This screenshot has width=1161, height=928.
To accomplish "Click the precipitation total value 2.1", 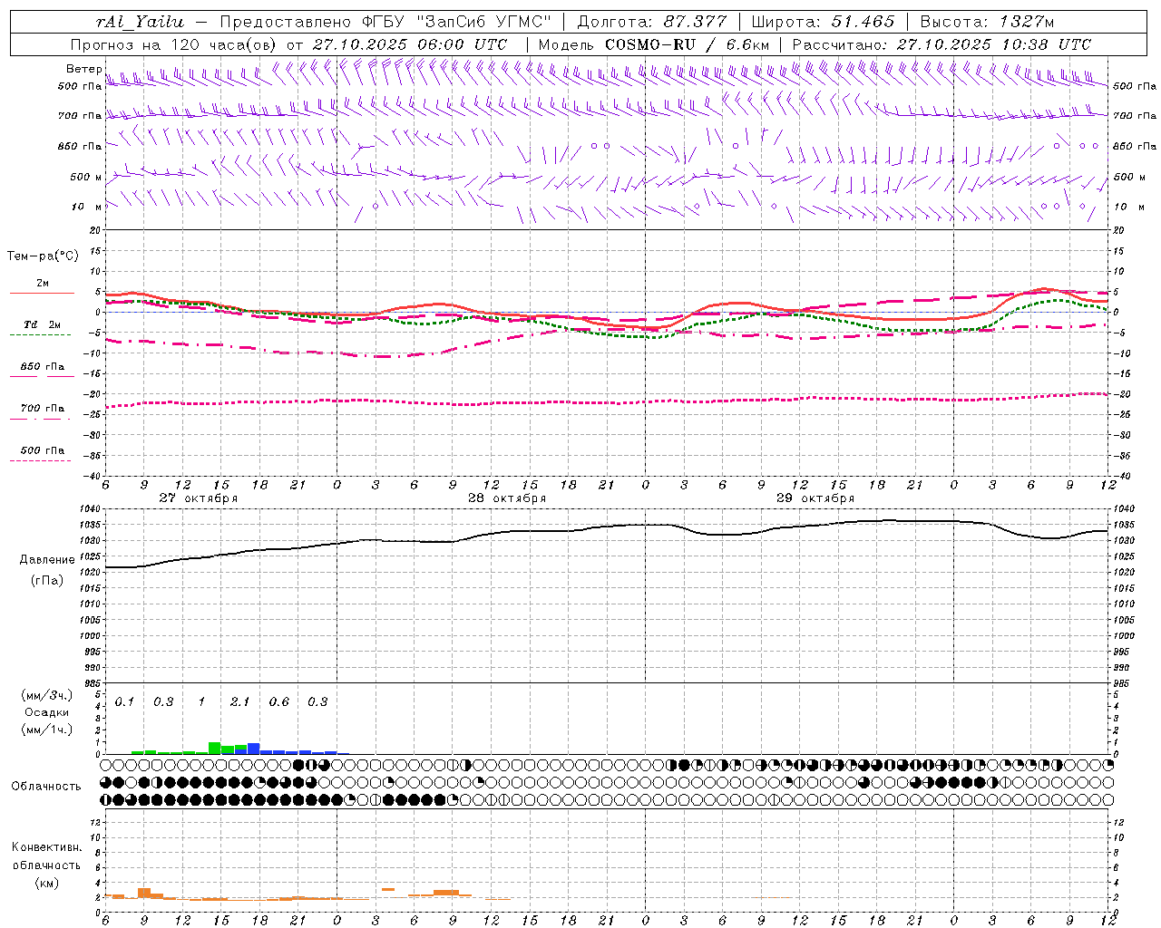I will [240, 701].
